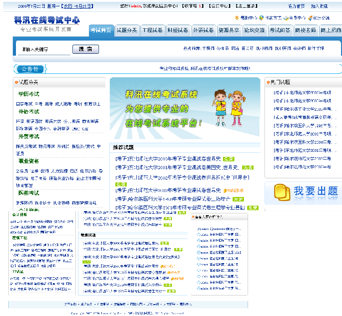Go to the 外语试卷 tab
The height and width of the screenshot is (316, 342).
tap(203, 31)
